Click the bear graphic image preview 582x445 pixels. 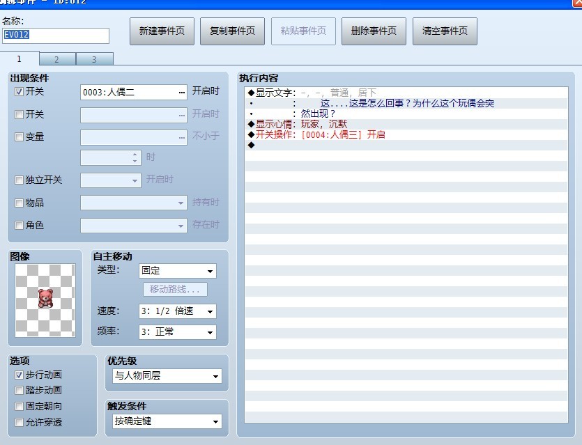point(45,300)
